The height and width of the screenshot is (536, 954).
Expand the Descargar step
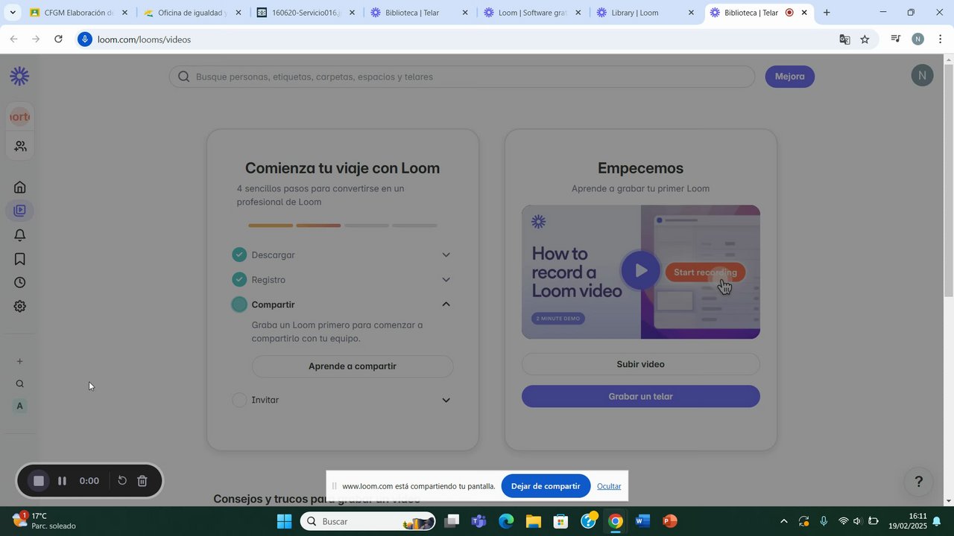[446, 255]
